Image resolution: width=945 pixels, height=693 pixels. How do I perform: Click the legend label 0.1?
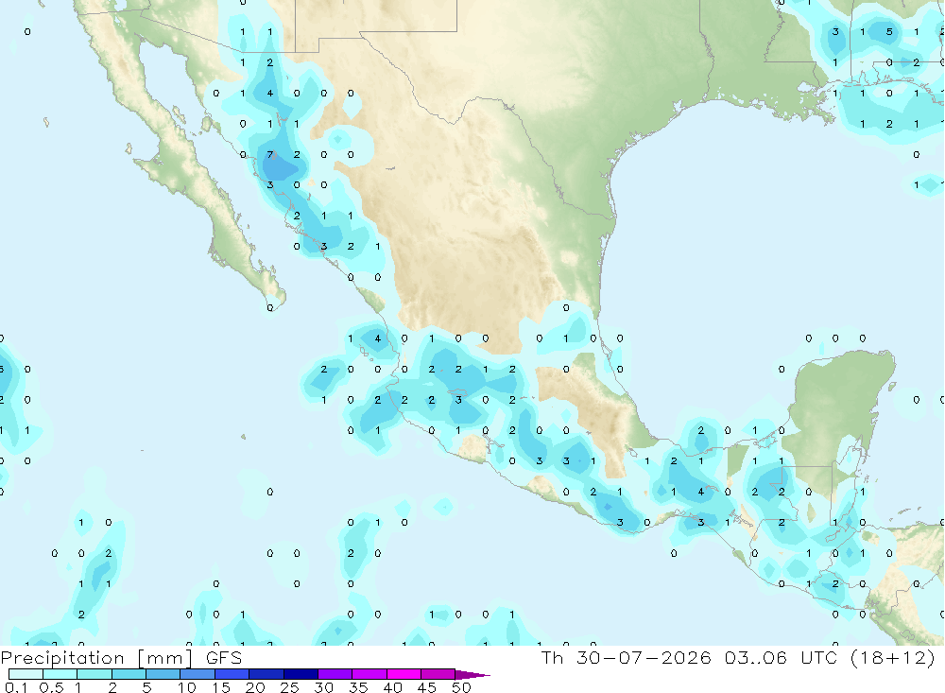coord(16,687)
